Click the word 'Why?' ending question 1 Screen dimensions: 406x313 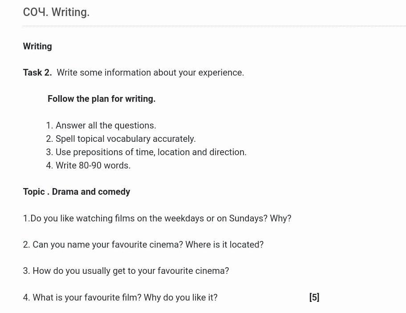click(x=280, y=218)
